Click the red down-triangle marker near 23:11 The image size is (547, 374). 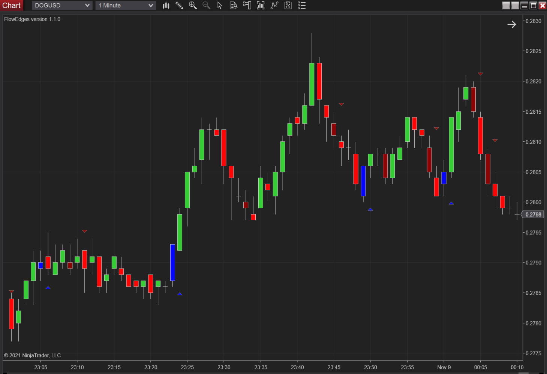[x=85, y=231]
